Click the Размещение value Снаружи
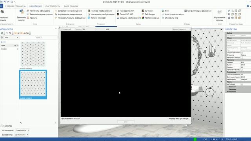Image resolution: width=251 pixels, height=141 pixels. pyautogui.click(x=246, y=80)
